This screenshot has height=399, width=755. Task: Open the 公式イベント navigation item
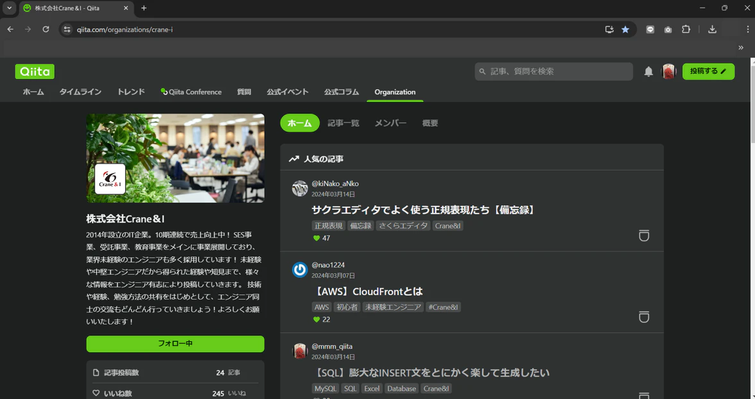coord(288,92)
